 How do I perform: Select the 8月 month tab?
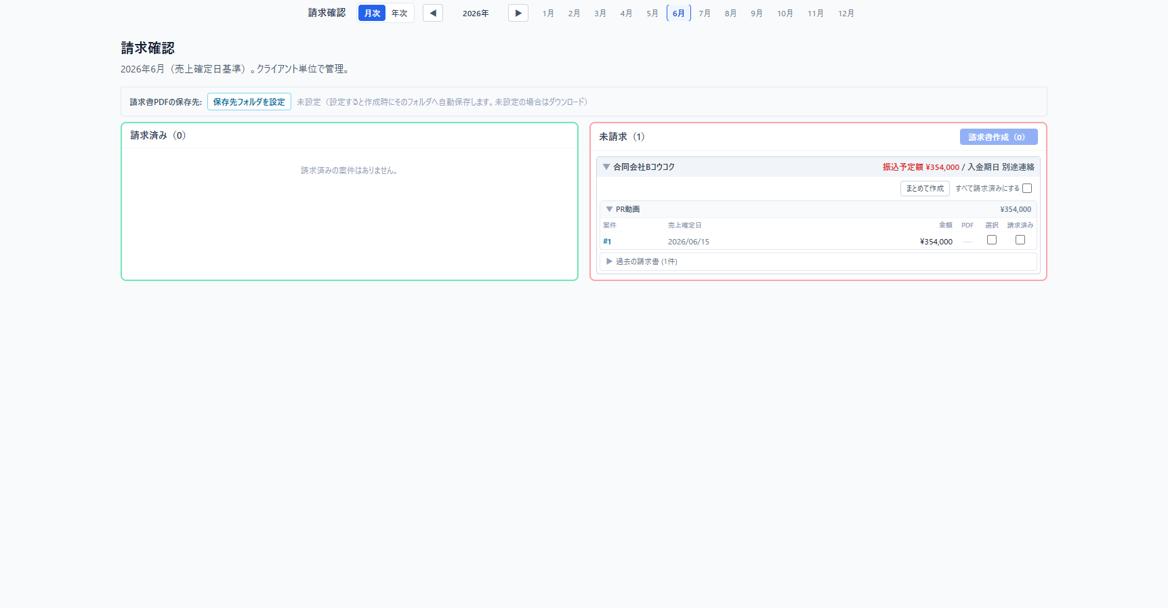tap(730, 13)
